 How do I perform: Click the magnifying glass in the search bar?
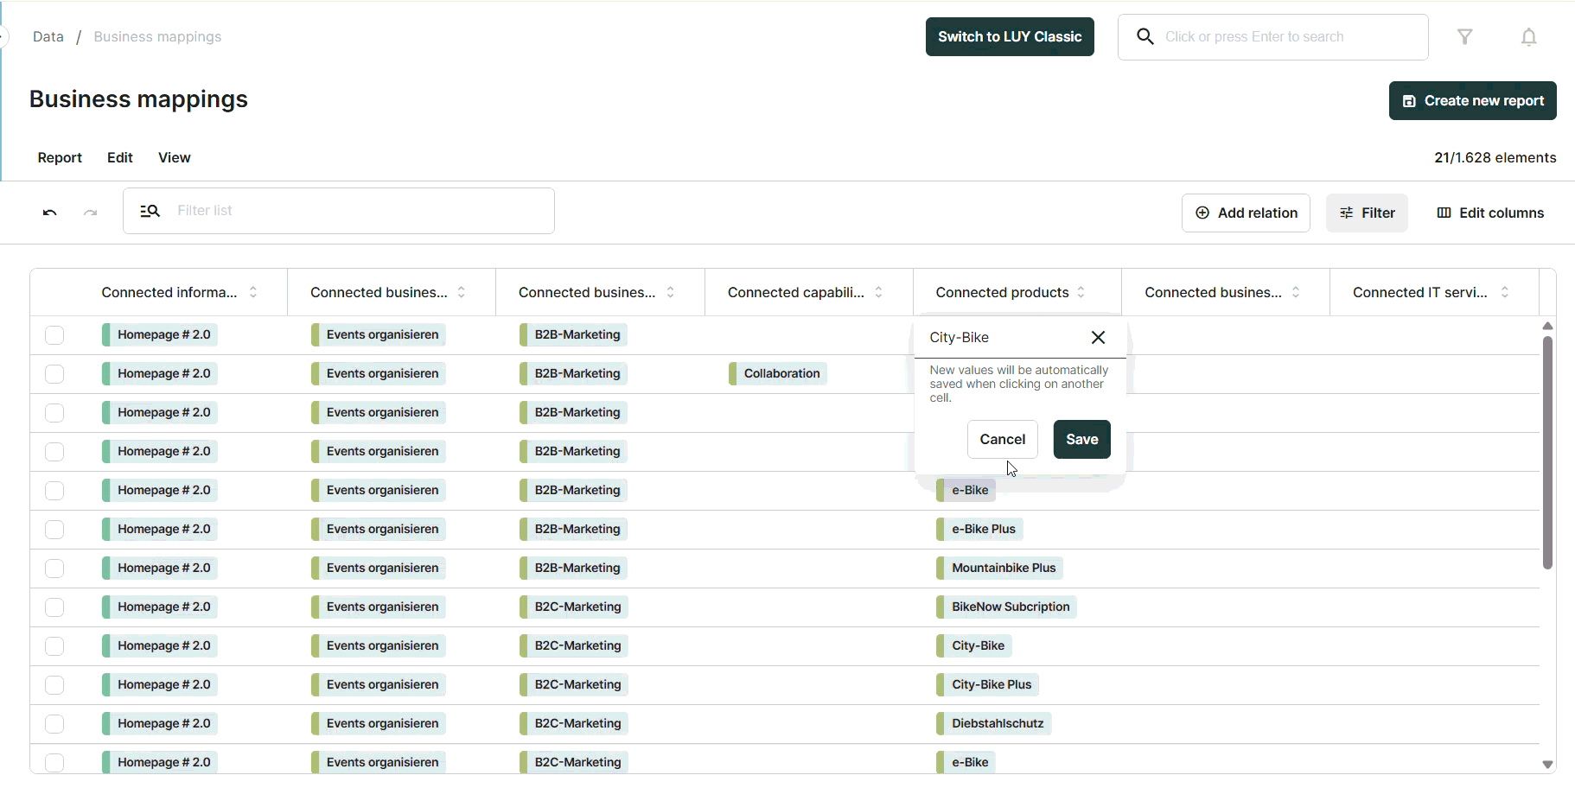pos(1145,36)
